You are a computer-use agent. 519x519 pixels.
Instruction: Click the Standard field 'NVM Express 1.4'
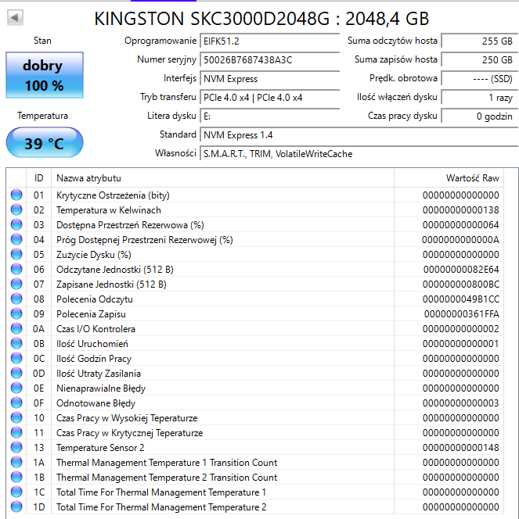[359, 135]
